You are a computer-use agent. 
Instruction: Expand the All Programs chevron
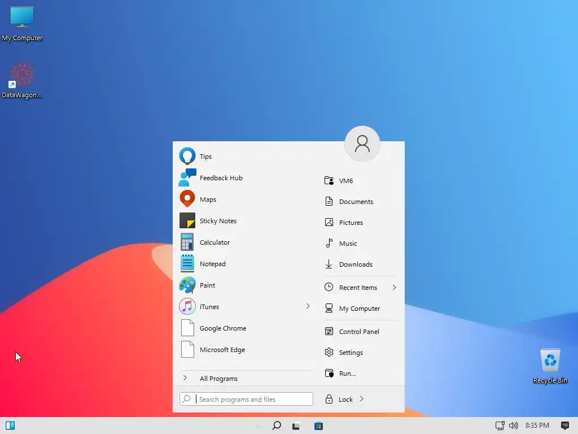pyautogui.click(x=185, y=378)
